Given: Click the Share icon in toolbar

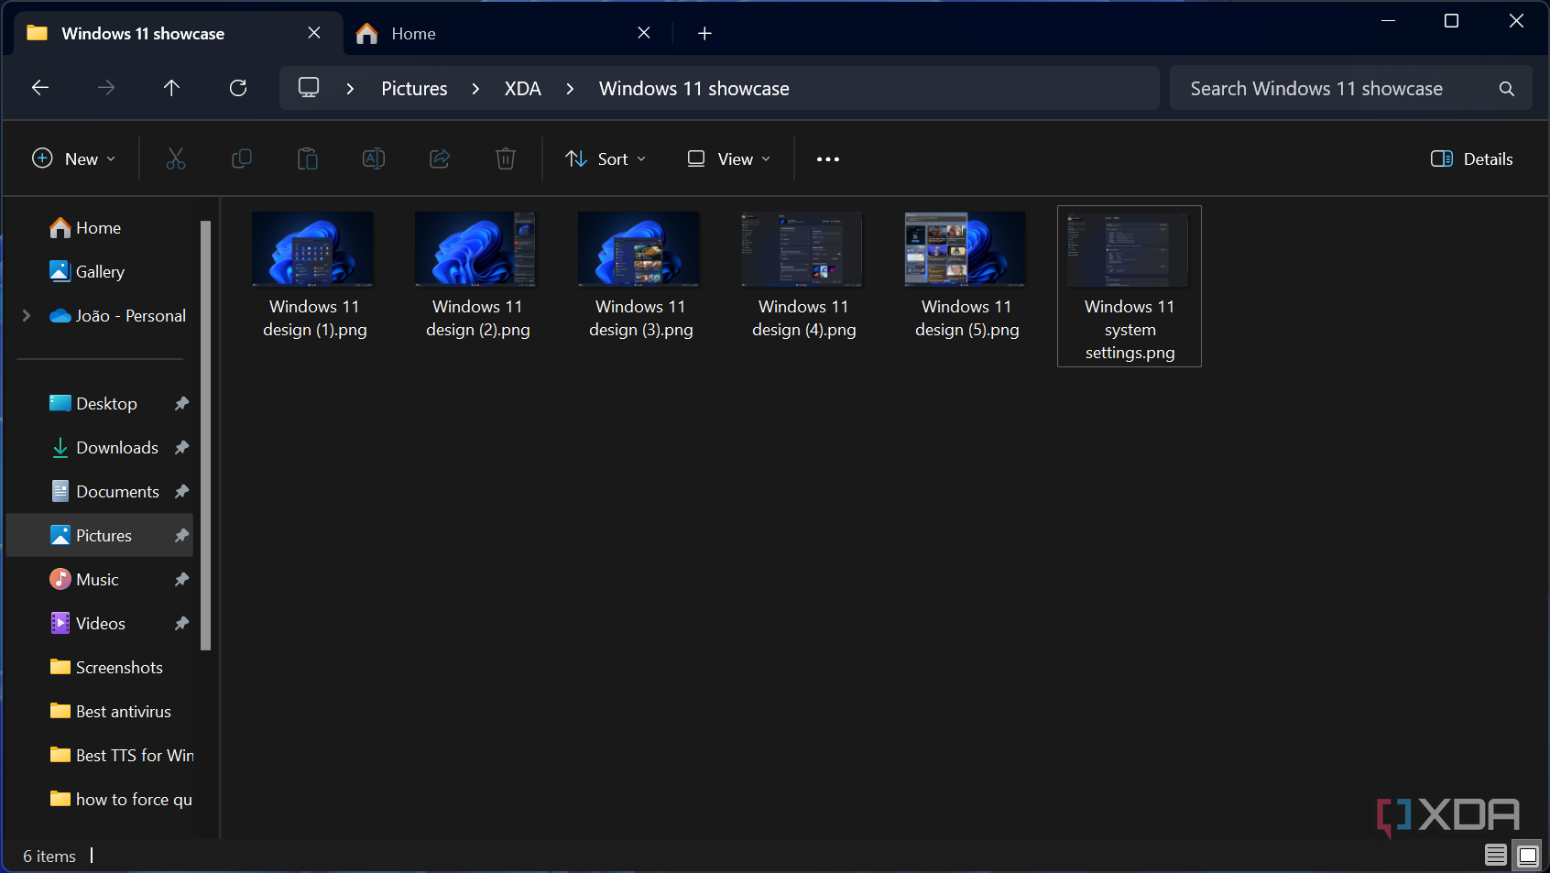Looking at the screenshot, I should [x=440, y=159].
